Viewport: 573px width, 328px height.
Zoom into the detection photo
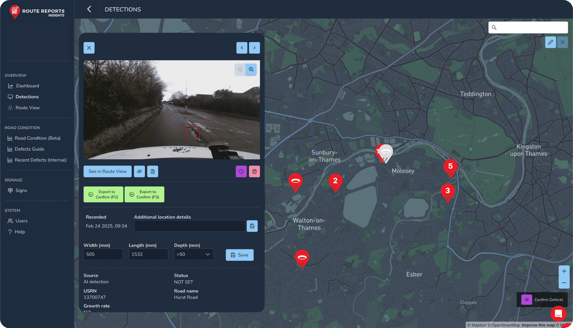251,69
